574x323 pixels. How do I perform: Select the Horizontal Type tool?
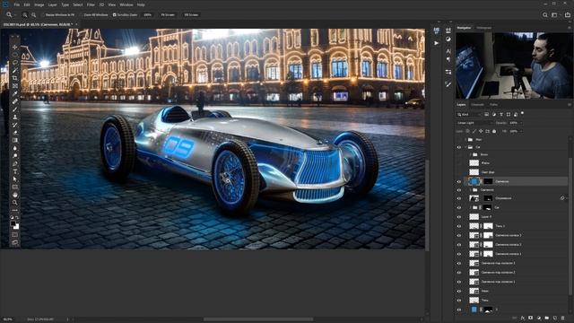coord(14,171)
